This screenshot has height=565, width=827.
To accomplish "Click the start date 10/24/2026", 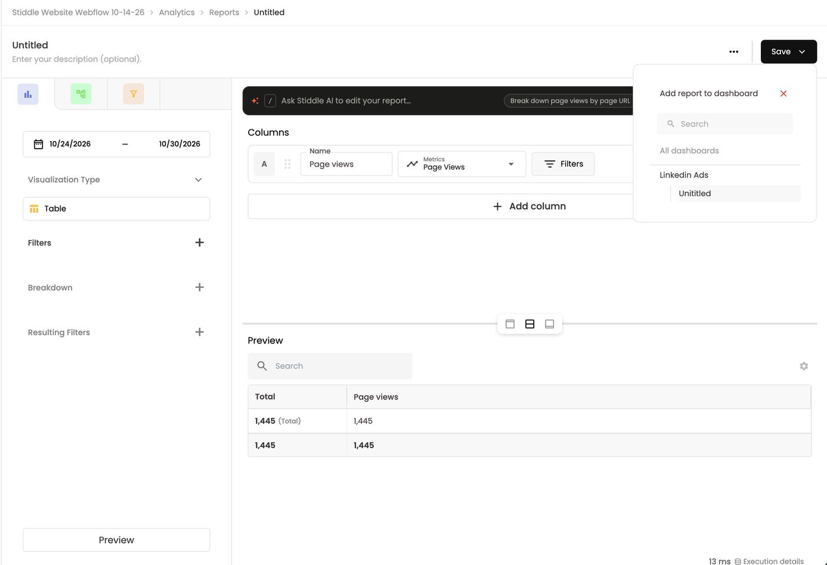I will [x=70, y=144].
